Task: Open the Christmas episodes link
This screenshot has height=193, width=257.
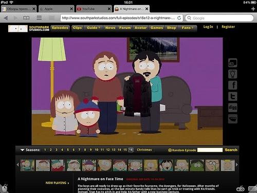Action: (x=144, y=150)
